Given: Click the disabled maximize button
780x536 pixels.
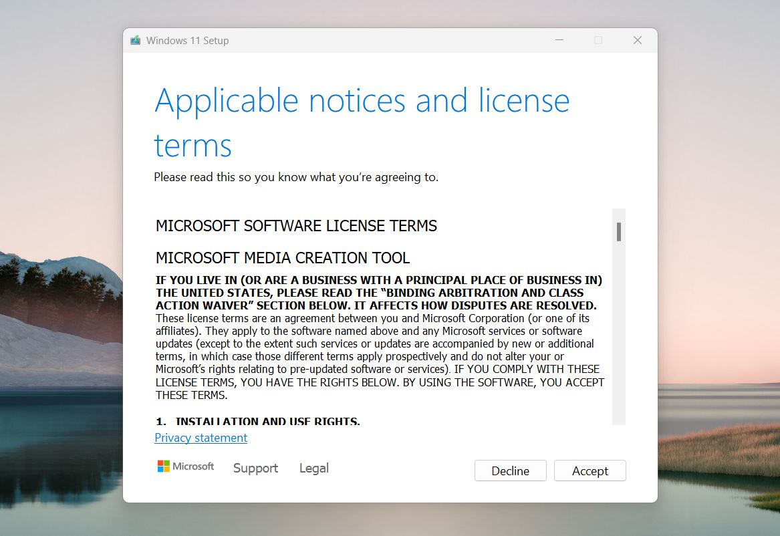Looking at the screenshot, I should (598, 40).
